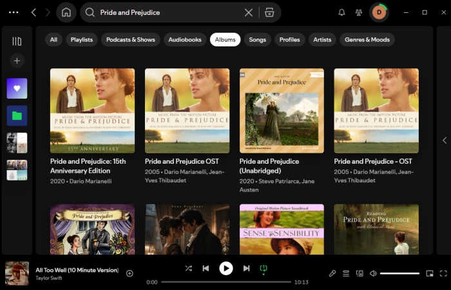Open Pride and Prejudice - OST album cover
The image size is (451, 290).
coord(376,111)
